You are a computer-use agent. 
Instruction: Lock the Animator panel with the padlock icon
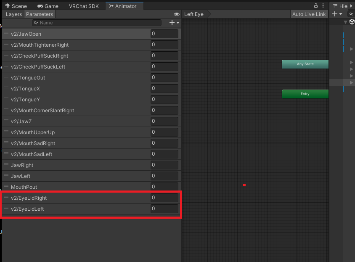(x=316, y=5)
